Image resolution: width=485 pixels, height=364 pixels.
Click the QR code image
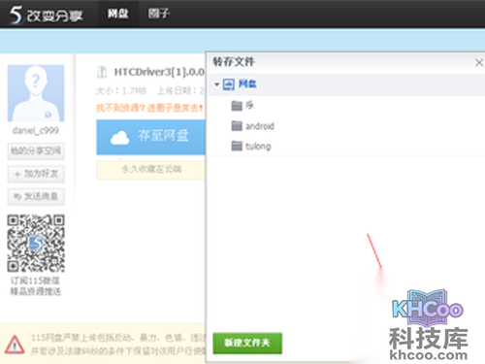click(36, 243)
